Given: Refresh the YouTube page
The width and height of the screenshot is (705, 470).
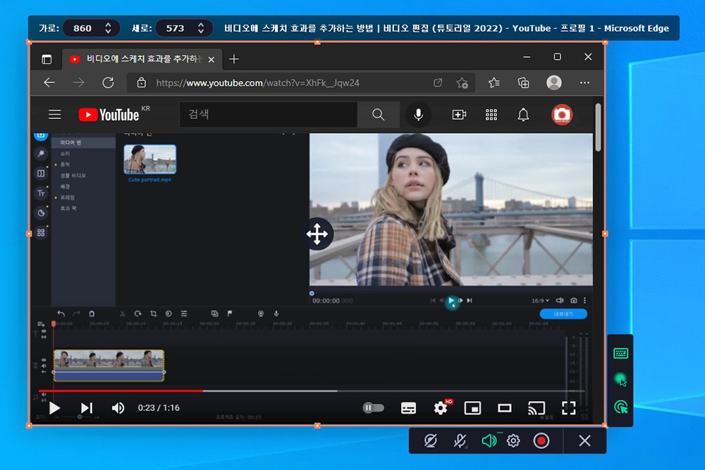Looking at the screenshot, I should tap(108, 82).
